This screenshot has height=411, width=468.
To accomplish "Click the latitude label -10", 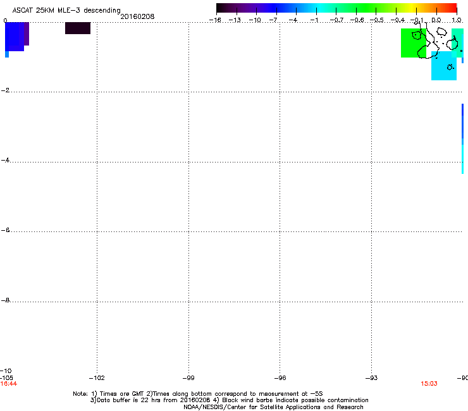I will pos(6,371).
